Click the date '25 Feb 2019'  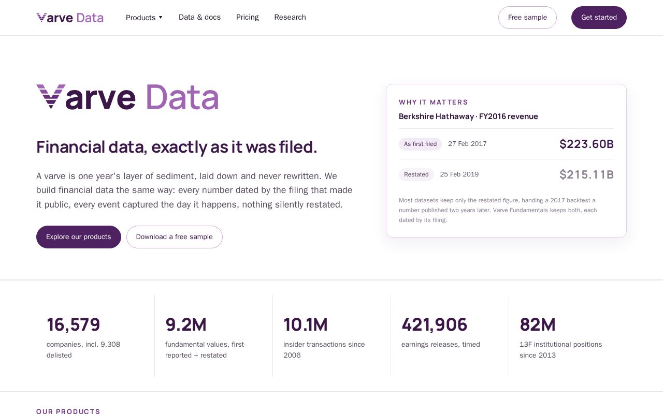point(459,174)
